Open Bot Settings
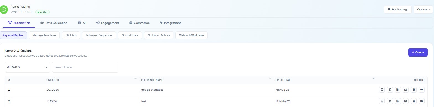Viewport: 434px width, 107px height. [398, 9]
